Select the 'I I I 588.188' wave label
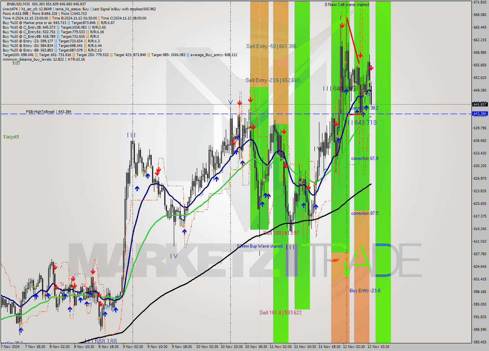Image resolution: width=489 pixels, height=351 pixels. [x=101, y=341]
